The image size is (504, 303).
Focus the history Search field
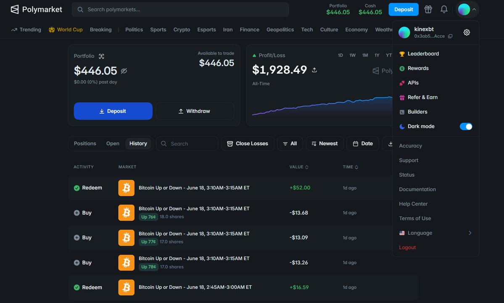187,144
